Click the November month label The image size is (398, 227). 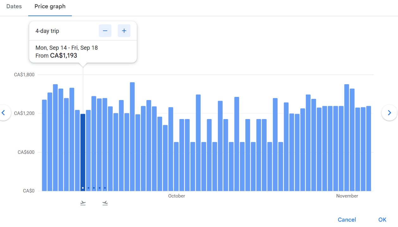pos(347,196)
